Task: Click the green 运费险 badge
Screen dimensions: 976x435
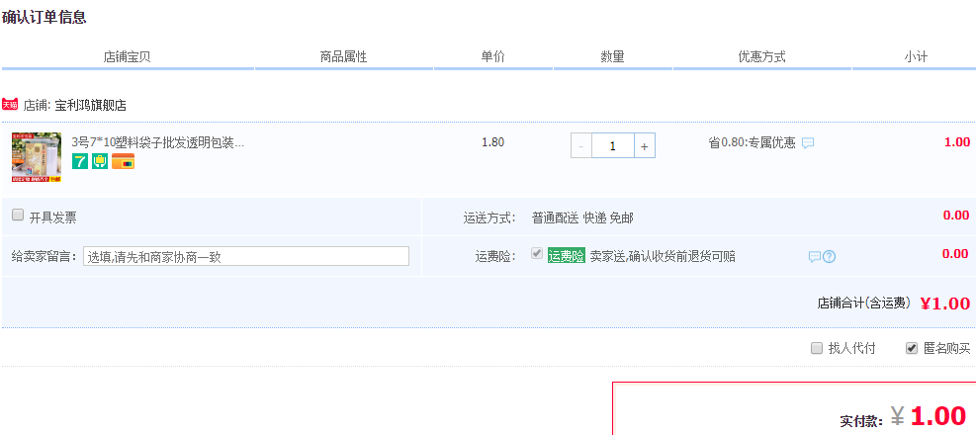Action: coord(567,256)
